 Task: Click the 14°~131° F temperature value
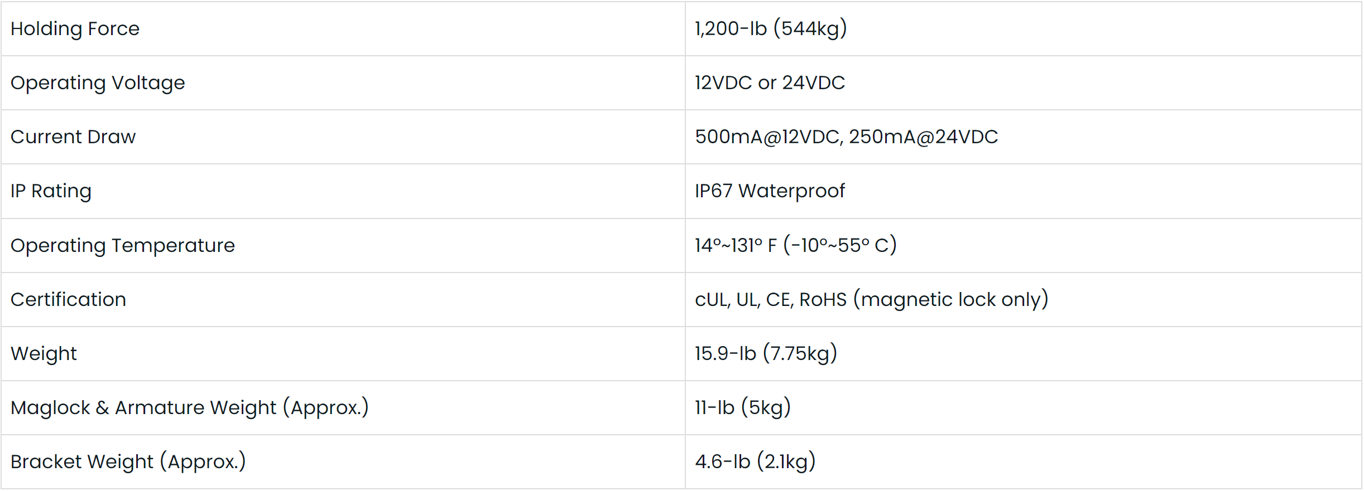(736, 245)
